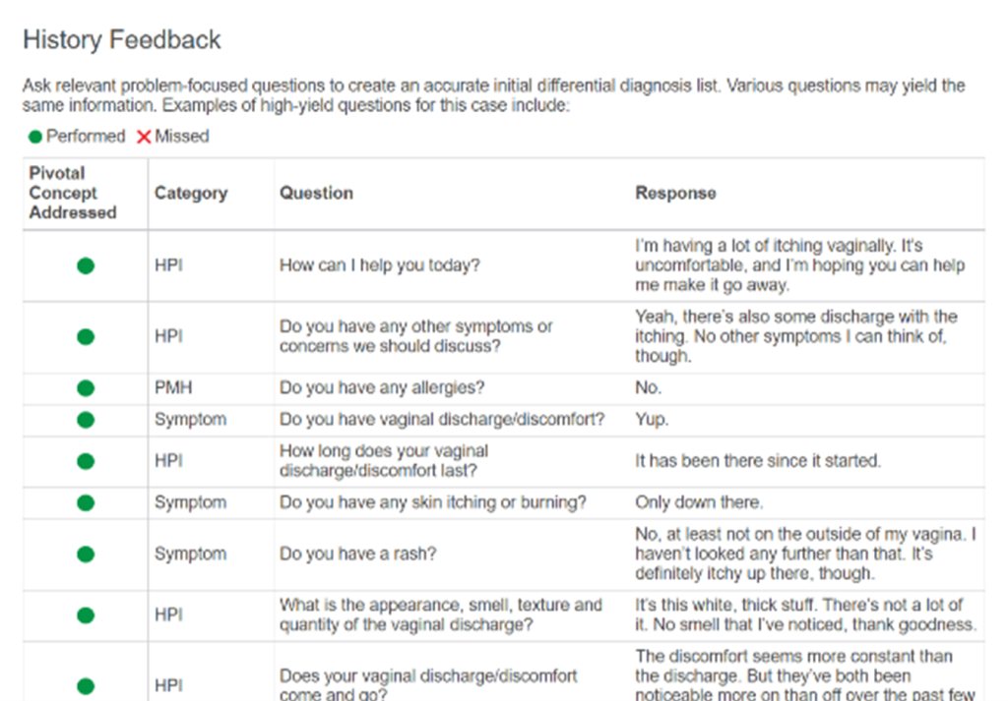
Task: Click the green dot for the skin itching or burning row
Action: (x=86, y=502)
